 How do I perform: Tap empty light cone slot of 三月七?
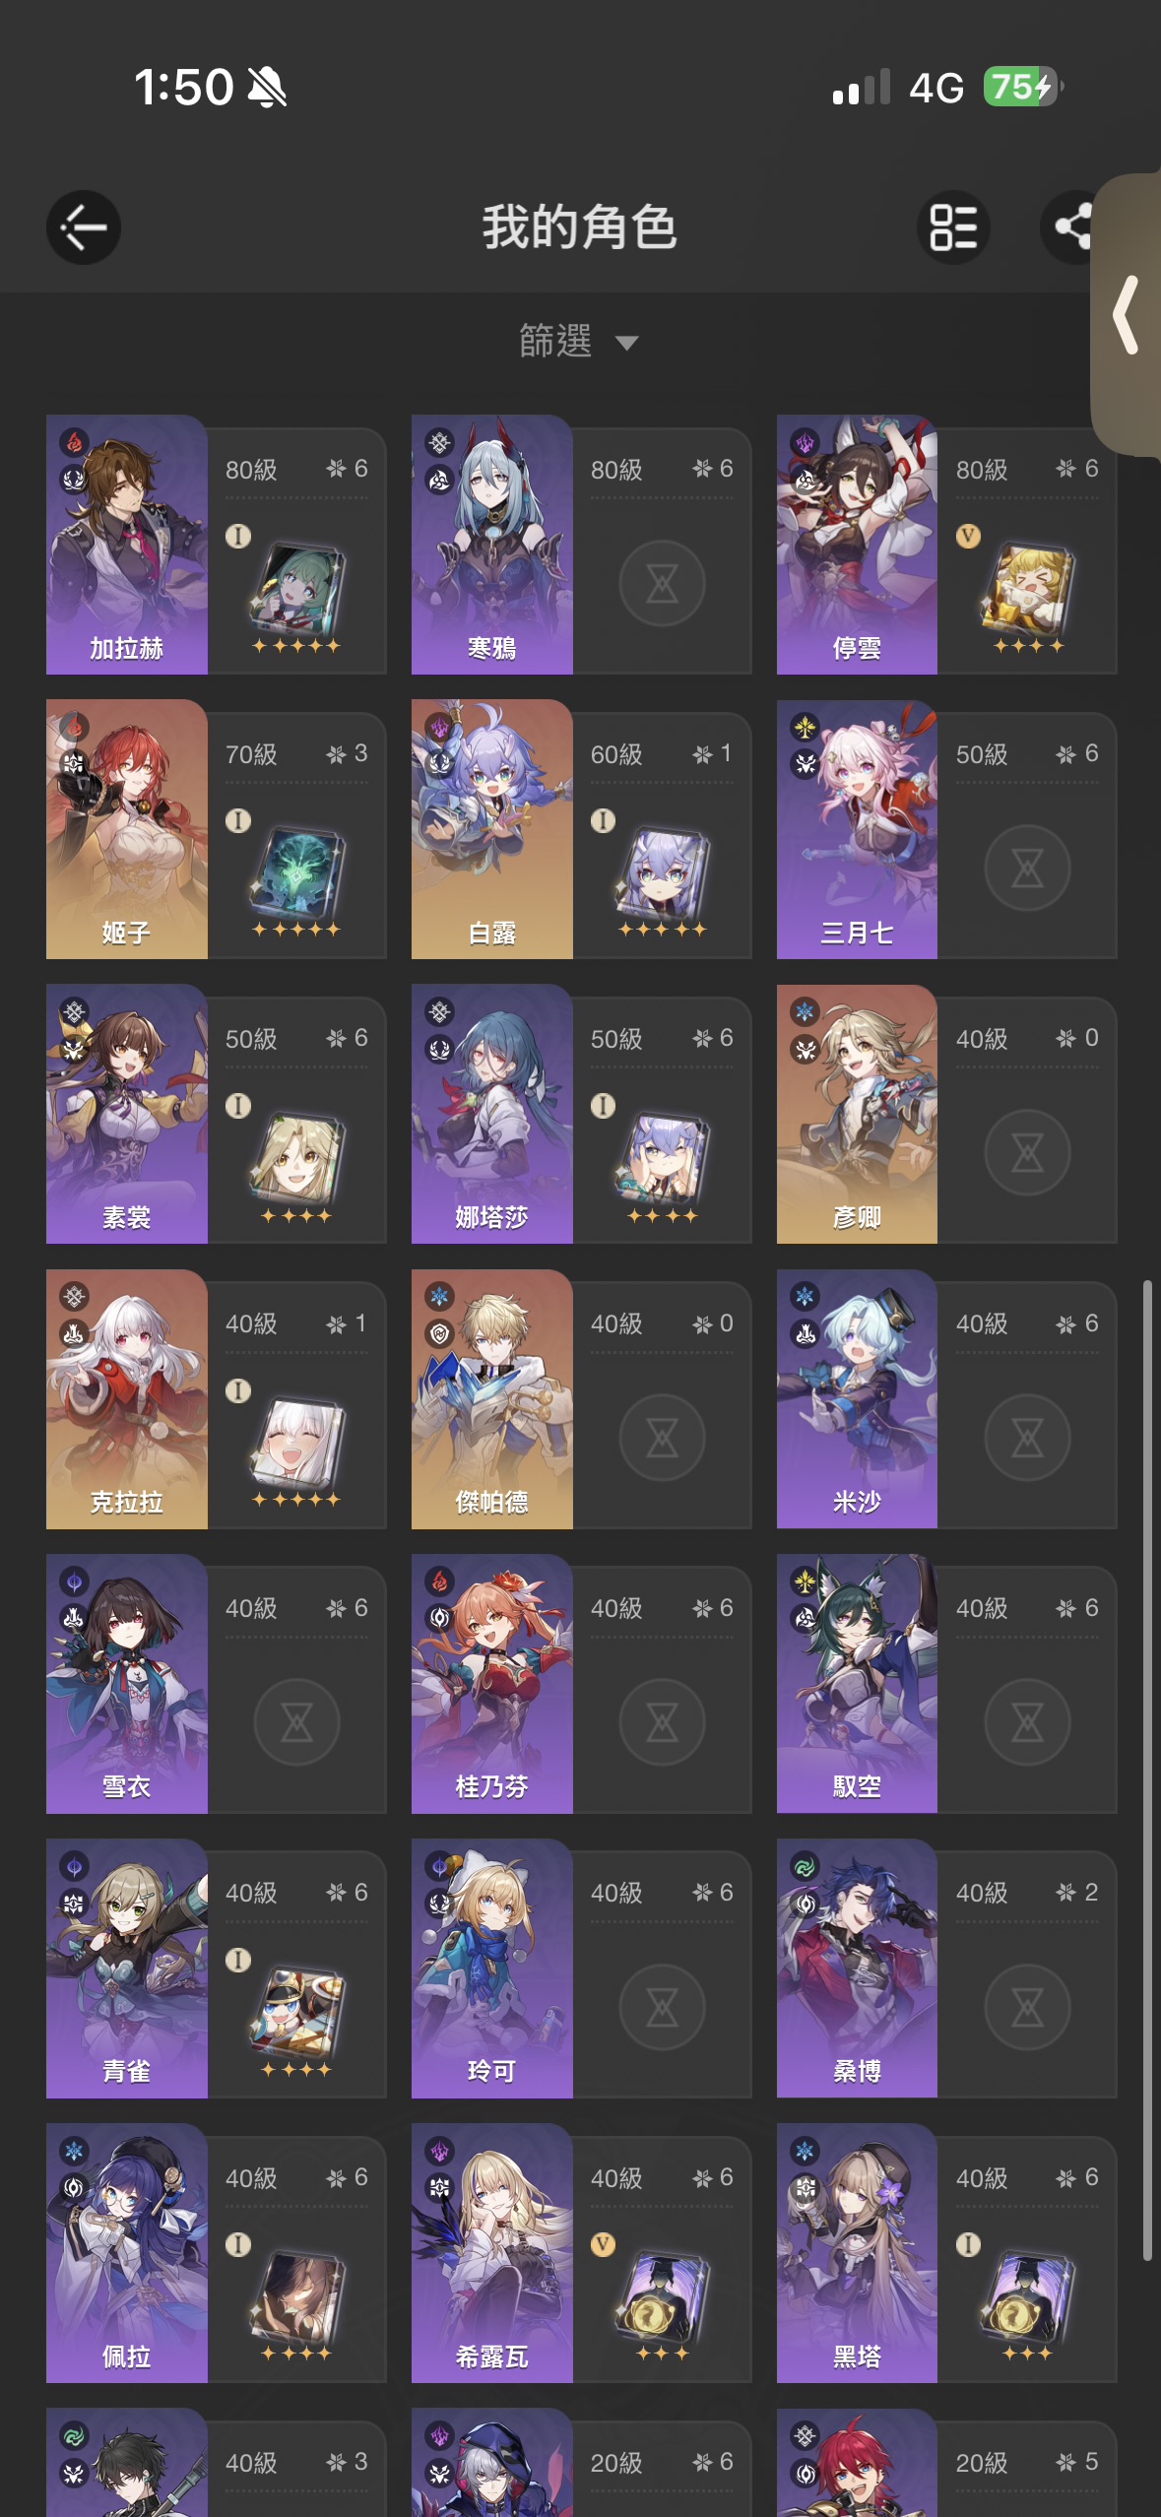coord(1027,869)
